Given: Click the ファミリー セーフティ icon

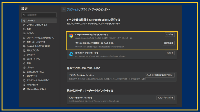Looking at the screenshot, I should 24,59.
